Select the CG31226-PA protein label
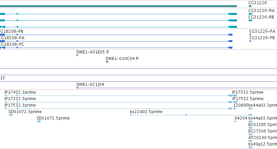277x149 pixels. 262,31
